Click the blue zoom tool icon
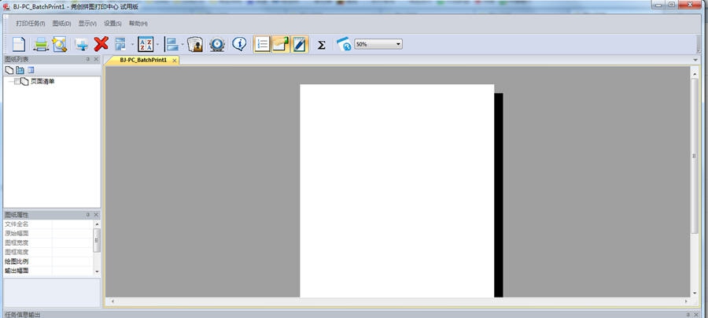The image size is (708, 318). [x=344, y=44]
